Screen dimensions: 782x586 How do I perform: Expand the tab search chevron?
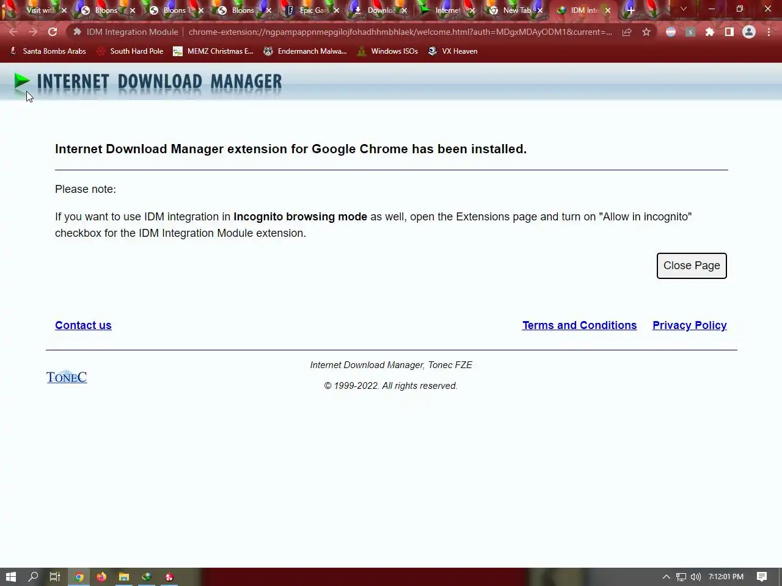tap(684, 9)
